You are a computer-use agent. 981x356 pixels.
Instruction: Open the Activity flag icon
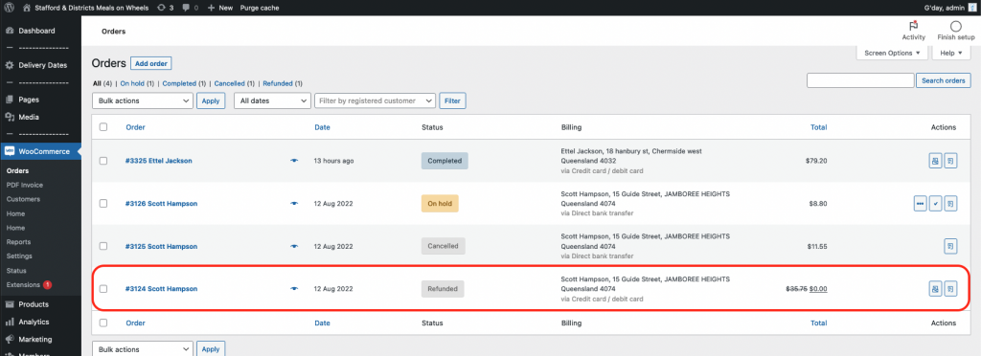point(913,26)
